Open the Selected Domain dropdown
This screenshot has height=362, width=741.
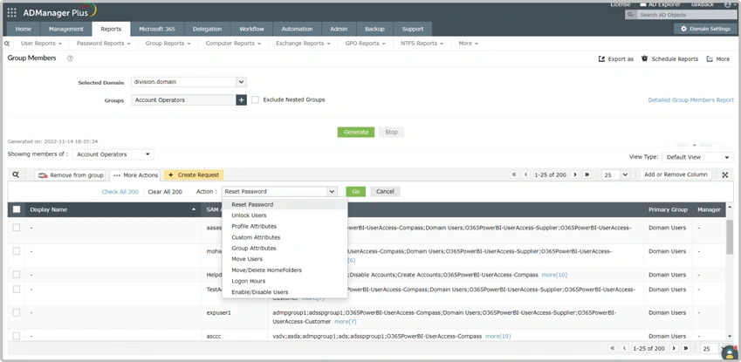click(x=189, y=82)
